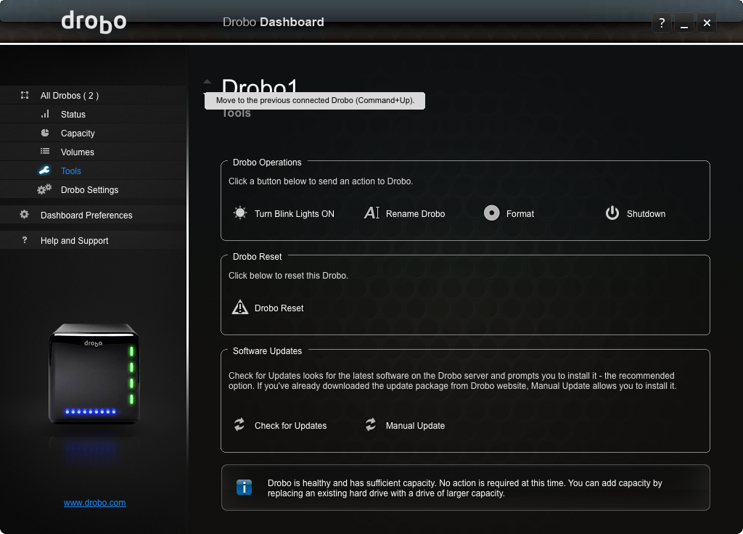The width and height of the screenshot is (743, 534).
Task: Click the Dashboard Preferences gear icon
Action: (25, 215)
